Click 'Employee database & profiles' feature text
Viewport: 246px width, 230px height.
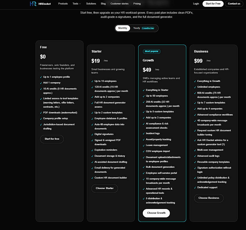tap(111, 118)
